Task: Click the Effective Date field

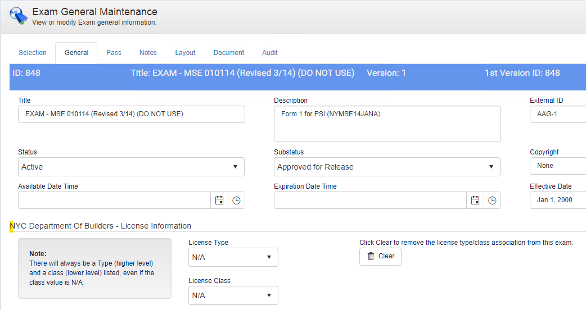Action: pyautogui.click(x=557, y=200)
